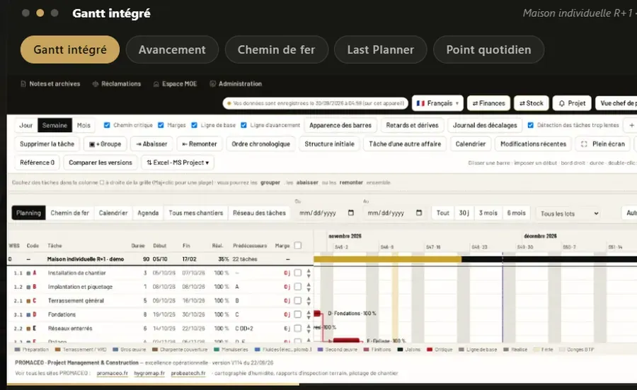Click Comparer les versions button
Image resolution: width=637 pixels, height=390 pixels.
coord(101,162)
